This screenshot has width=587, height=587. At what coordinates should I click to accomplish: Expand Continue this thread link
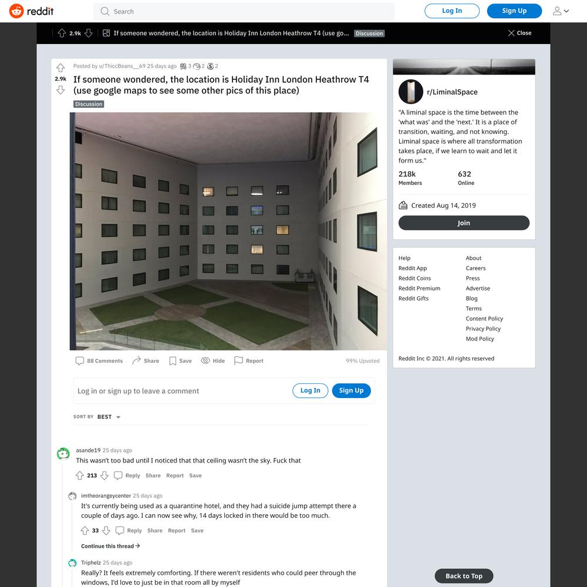[111, 546]
